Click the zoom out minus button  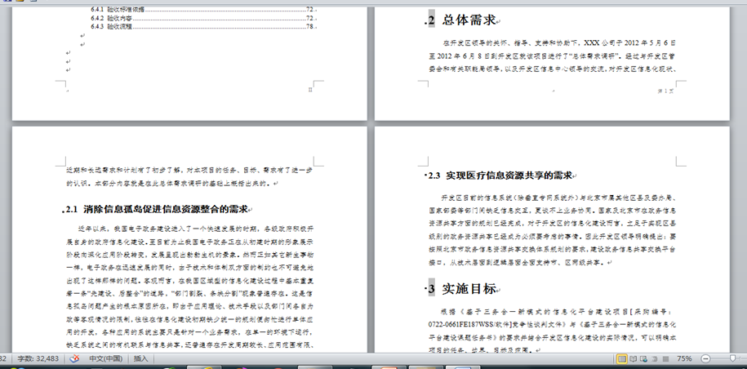(x=706, y=358)
